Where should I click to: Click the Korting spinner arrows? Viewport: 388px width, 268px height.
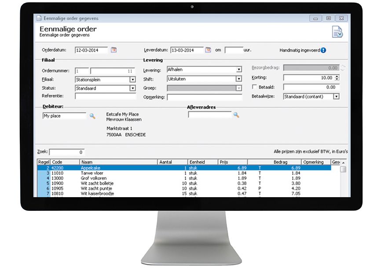[x=337, y=78]
